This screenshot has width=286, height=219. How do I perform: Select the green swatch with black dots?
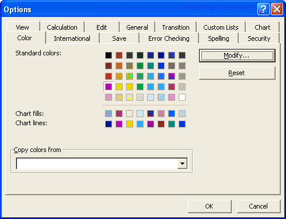(140, 66)
